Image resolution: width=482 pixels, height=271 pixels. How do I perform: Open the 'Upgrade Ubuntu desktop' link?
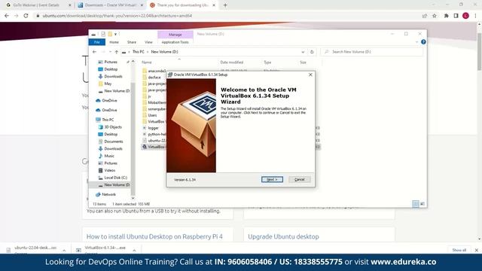click(x=283, y=236)
